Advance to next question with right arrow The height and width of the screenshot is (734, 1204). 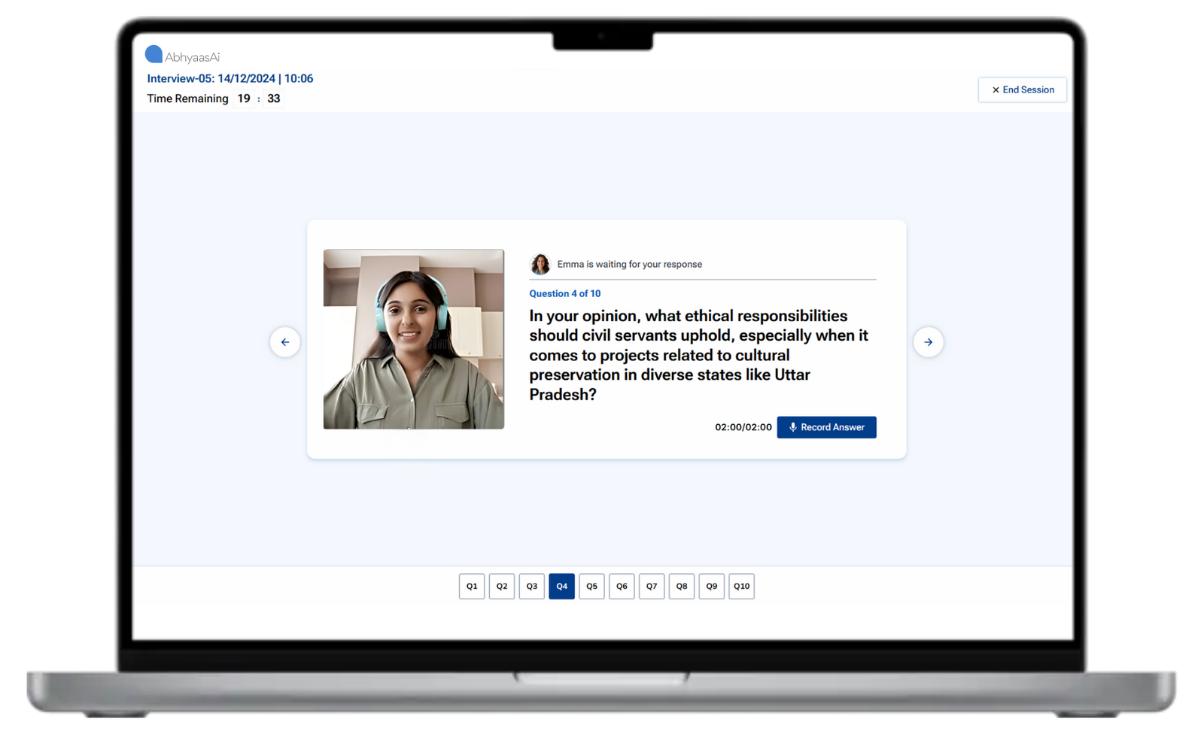pos(928,342)
